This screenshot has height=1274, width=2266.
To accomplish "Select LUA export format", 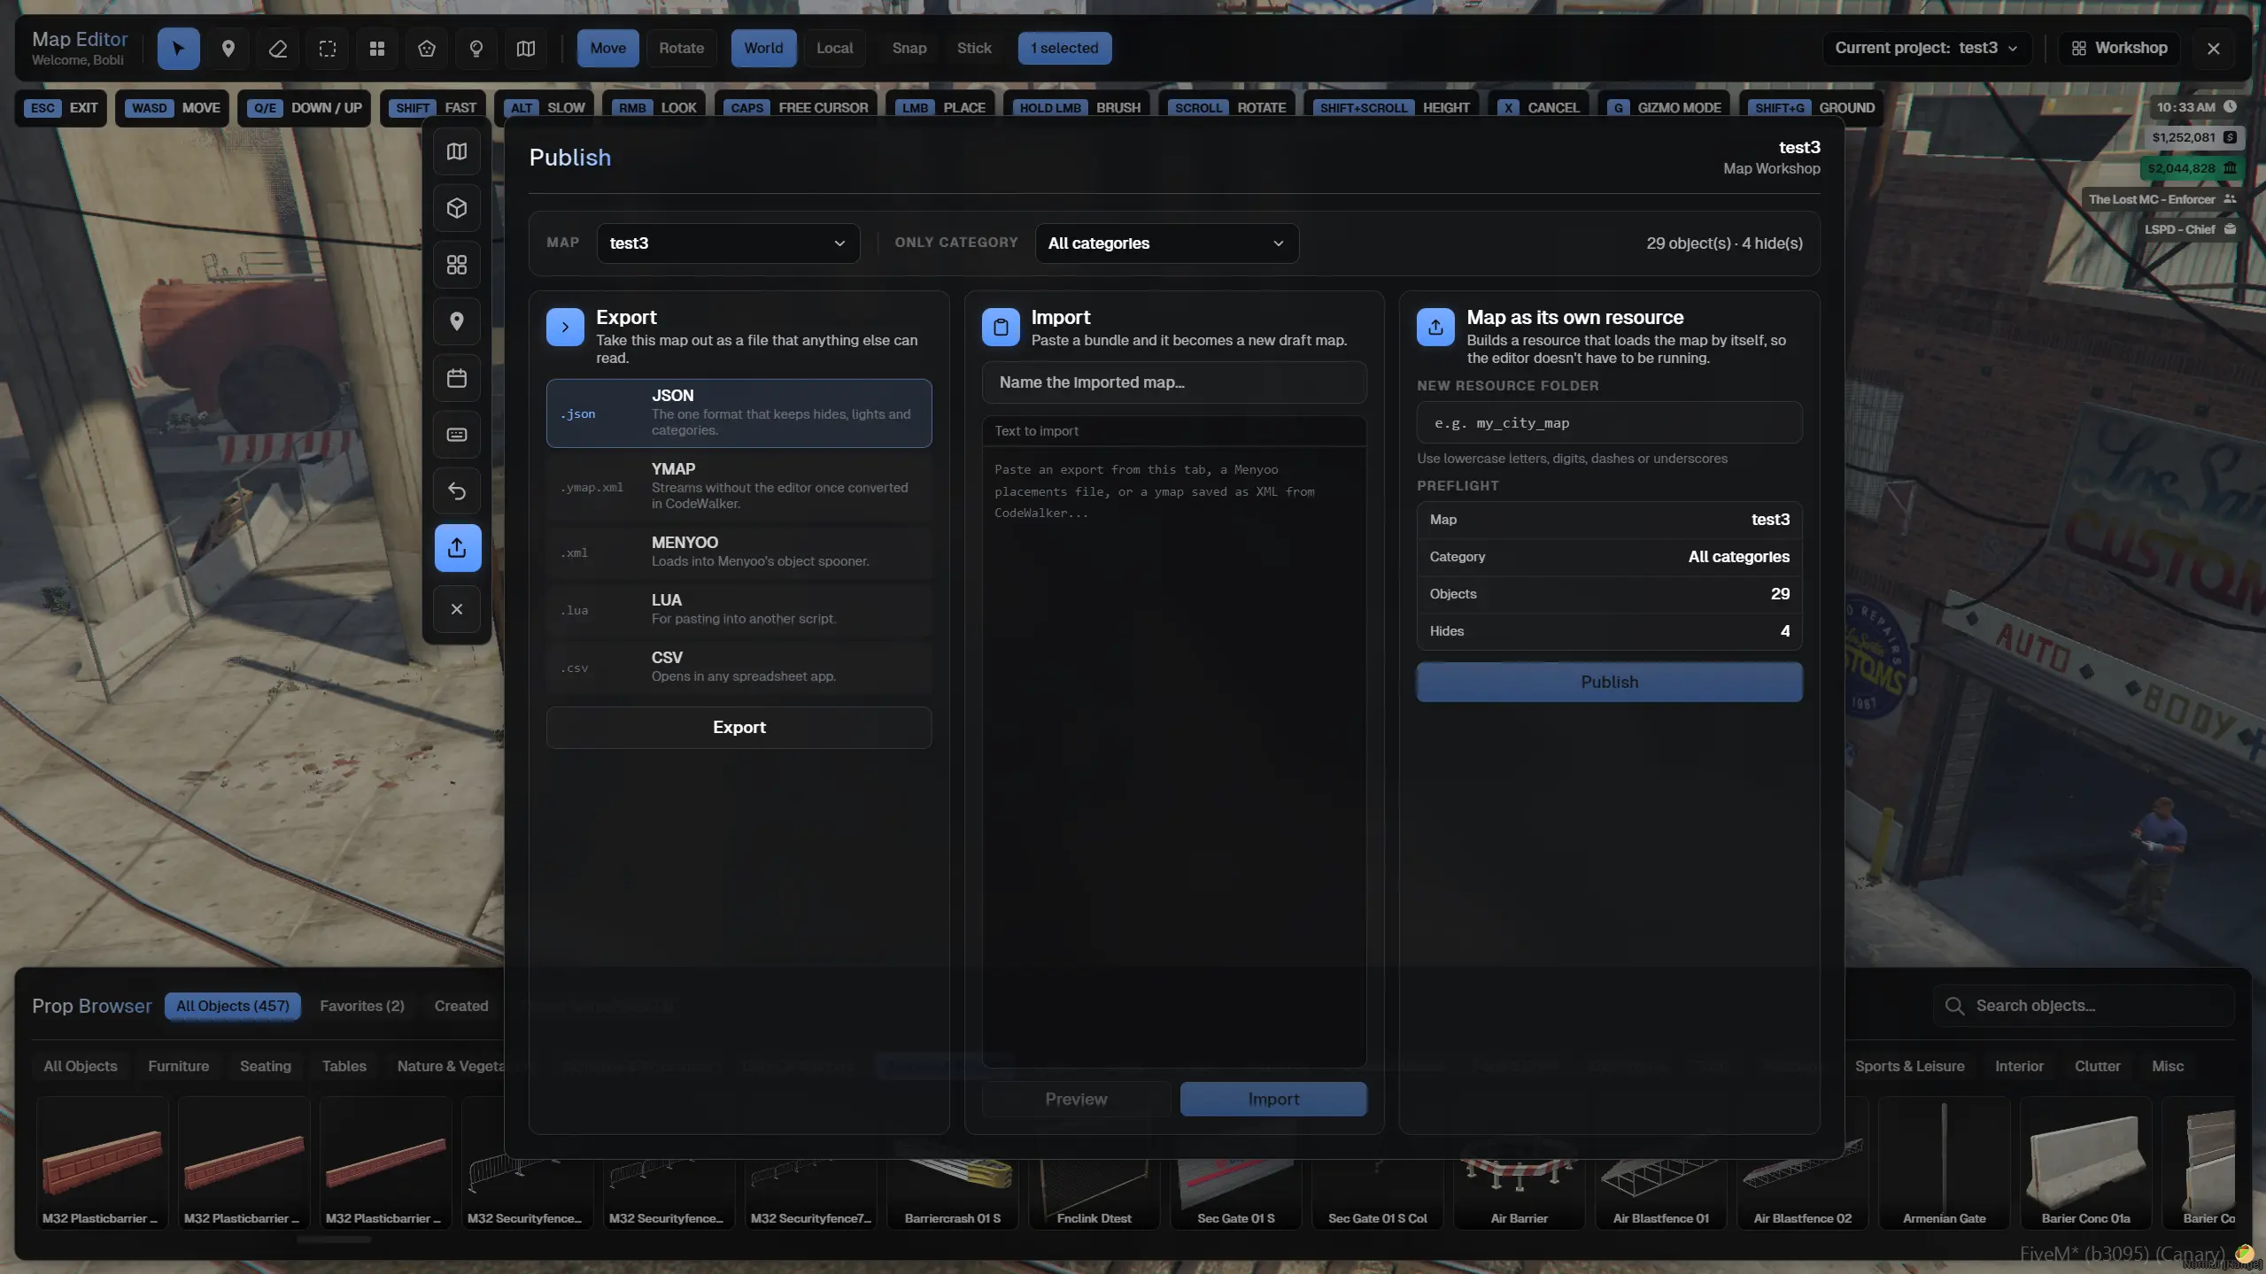I will coord(739,610).
